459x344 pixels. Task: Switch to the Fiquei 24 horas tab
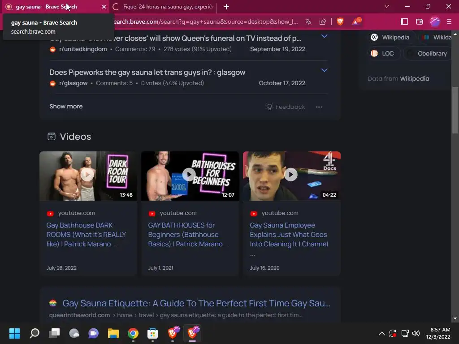tap(163, 7)
